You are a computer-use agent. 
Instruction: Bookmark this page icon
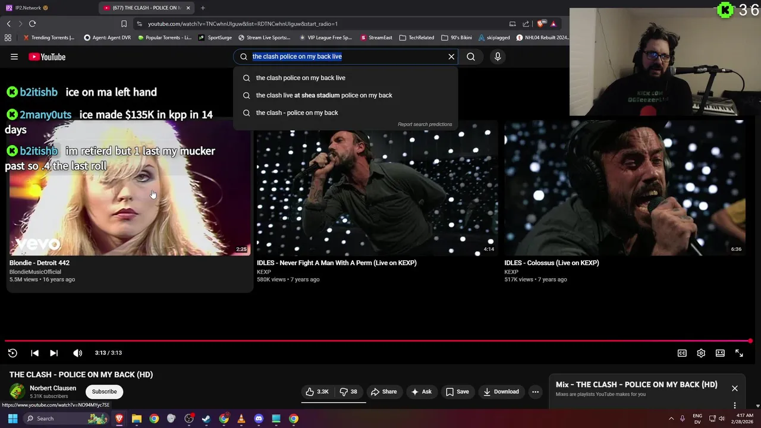point(124,24)
